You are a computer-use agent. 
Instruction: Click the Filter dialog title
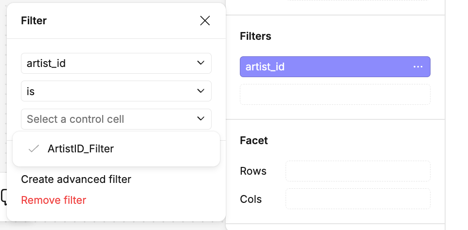pos(34,20)
